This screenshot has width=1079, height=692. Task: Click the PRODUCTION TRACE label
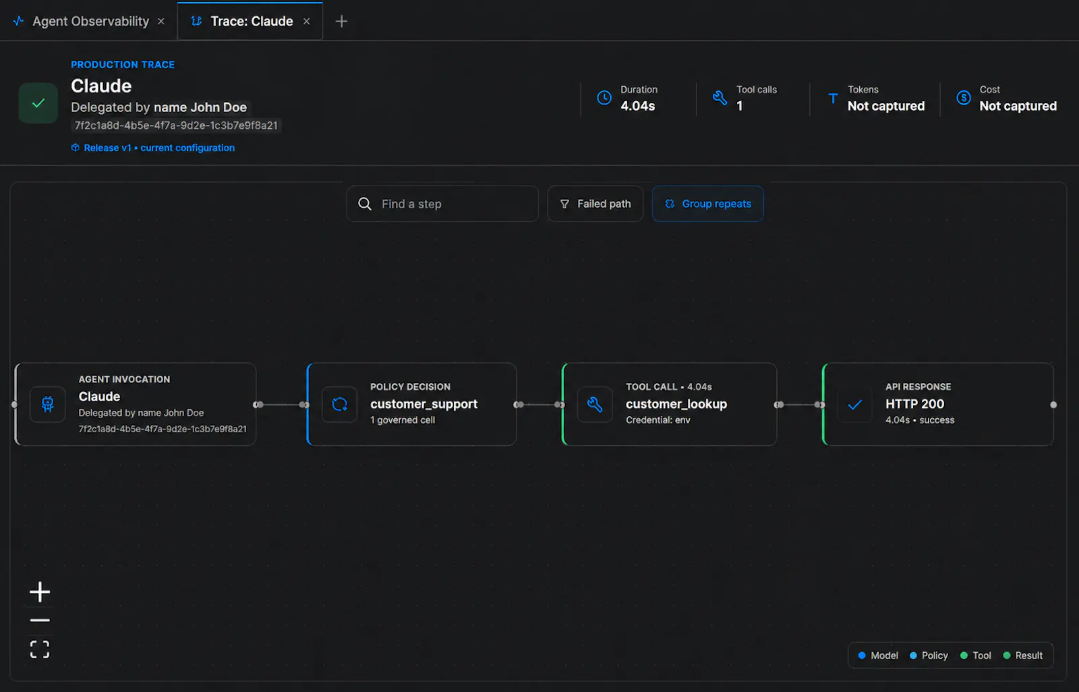(x=123, y=65)
